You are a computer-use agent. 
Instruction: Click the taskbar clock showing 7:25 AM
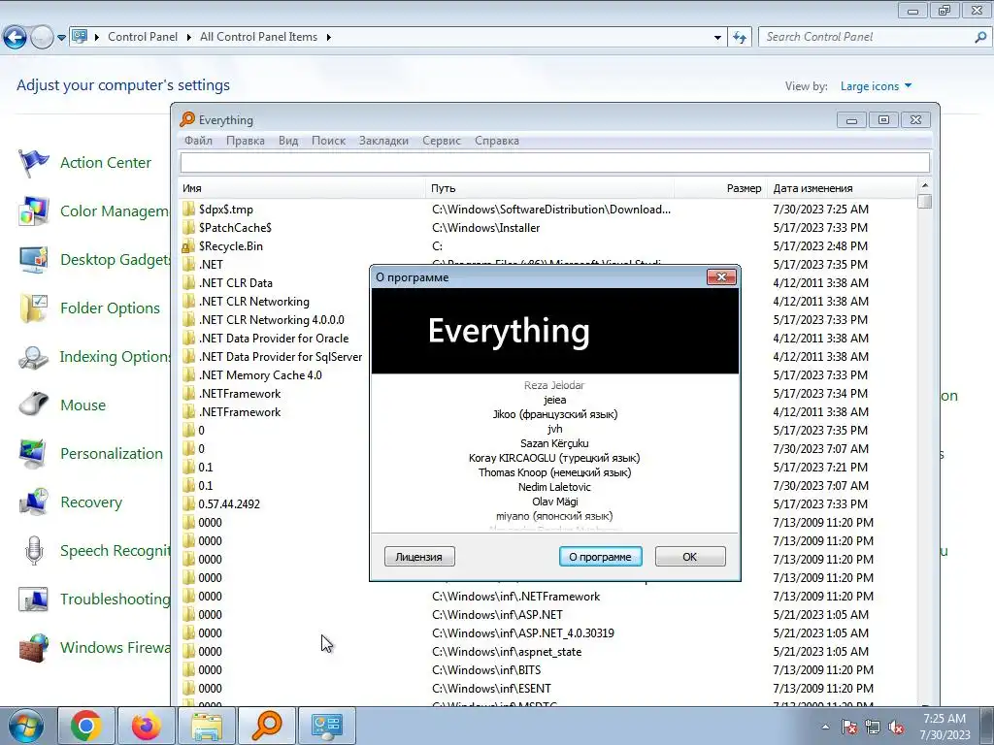944,727
